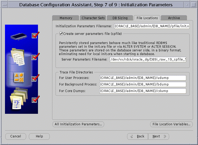The width and height of the screenshot is (198, 145).
Task: Go to the Archive tab
Action: [x=174, y=18]
